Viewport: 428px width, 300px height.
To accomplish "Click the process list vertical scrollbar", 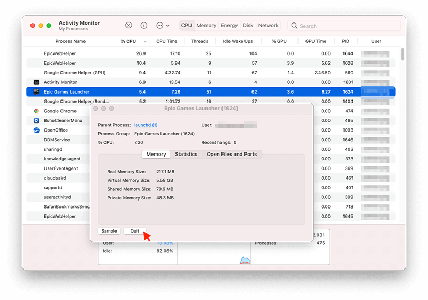I will point(403,55).
